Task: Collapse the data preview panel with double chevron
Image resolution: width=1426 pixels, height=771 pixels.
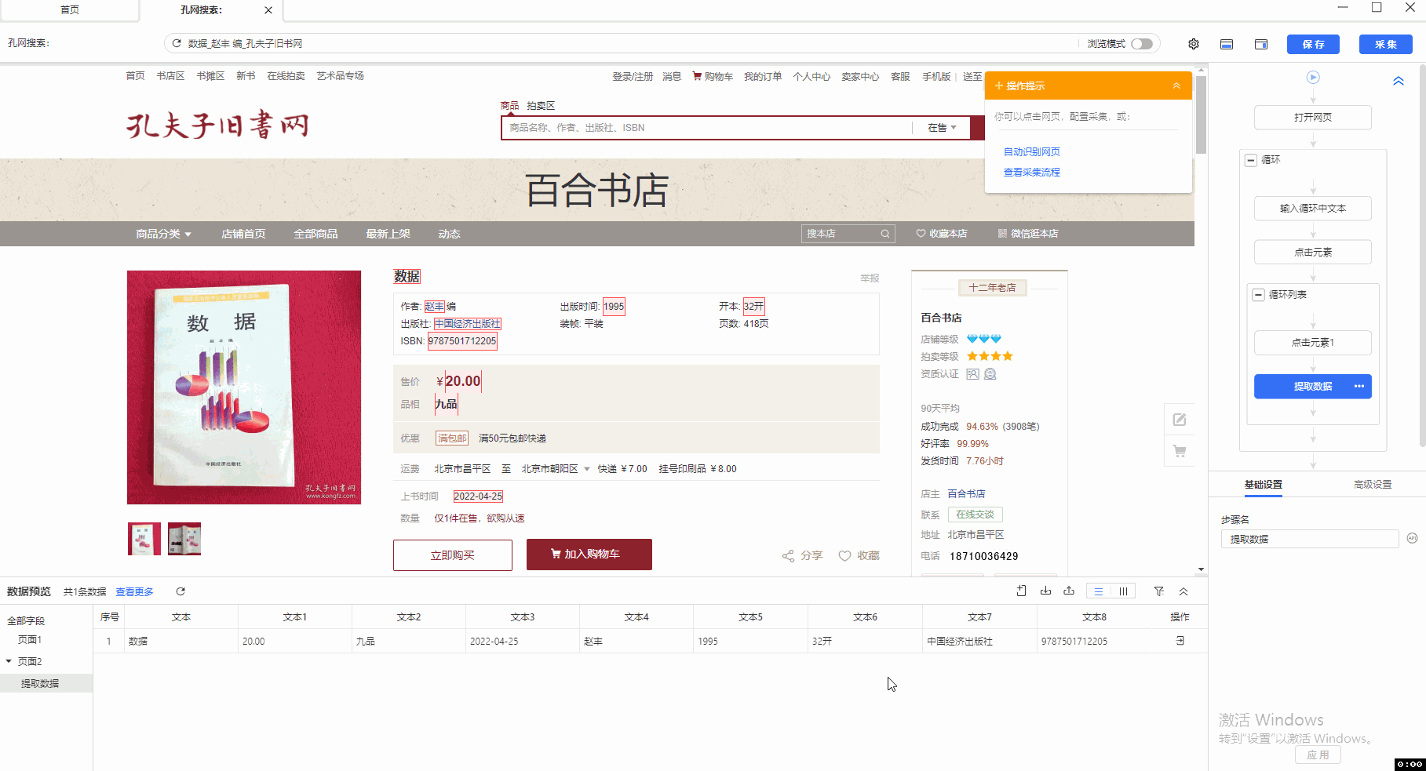Action: click(1183, 591)
